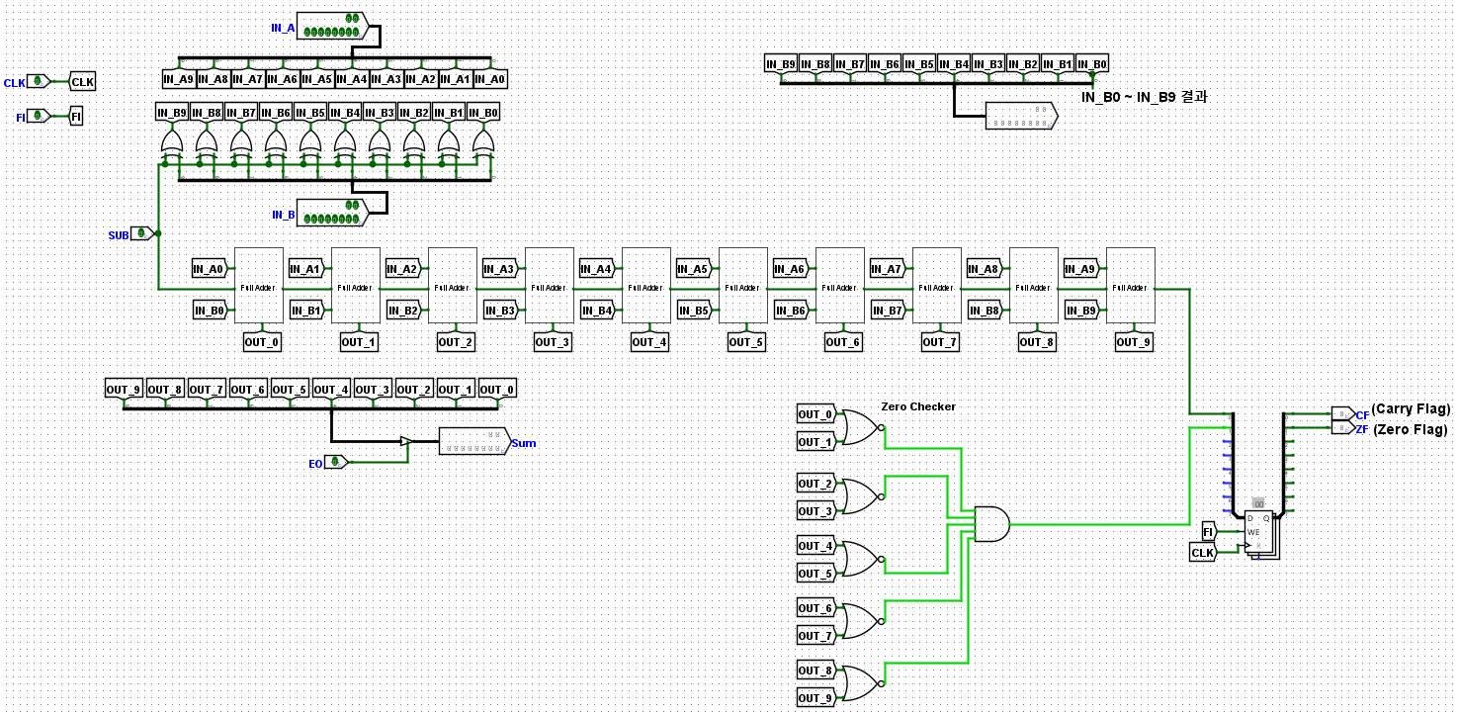Toggle the SUB input pin

[143, 233]
